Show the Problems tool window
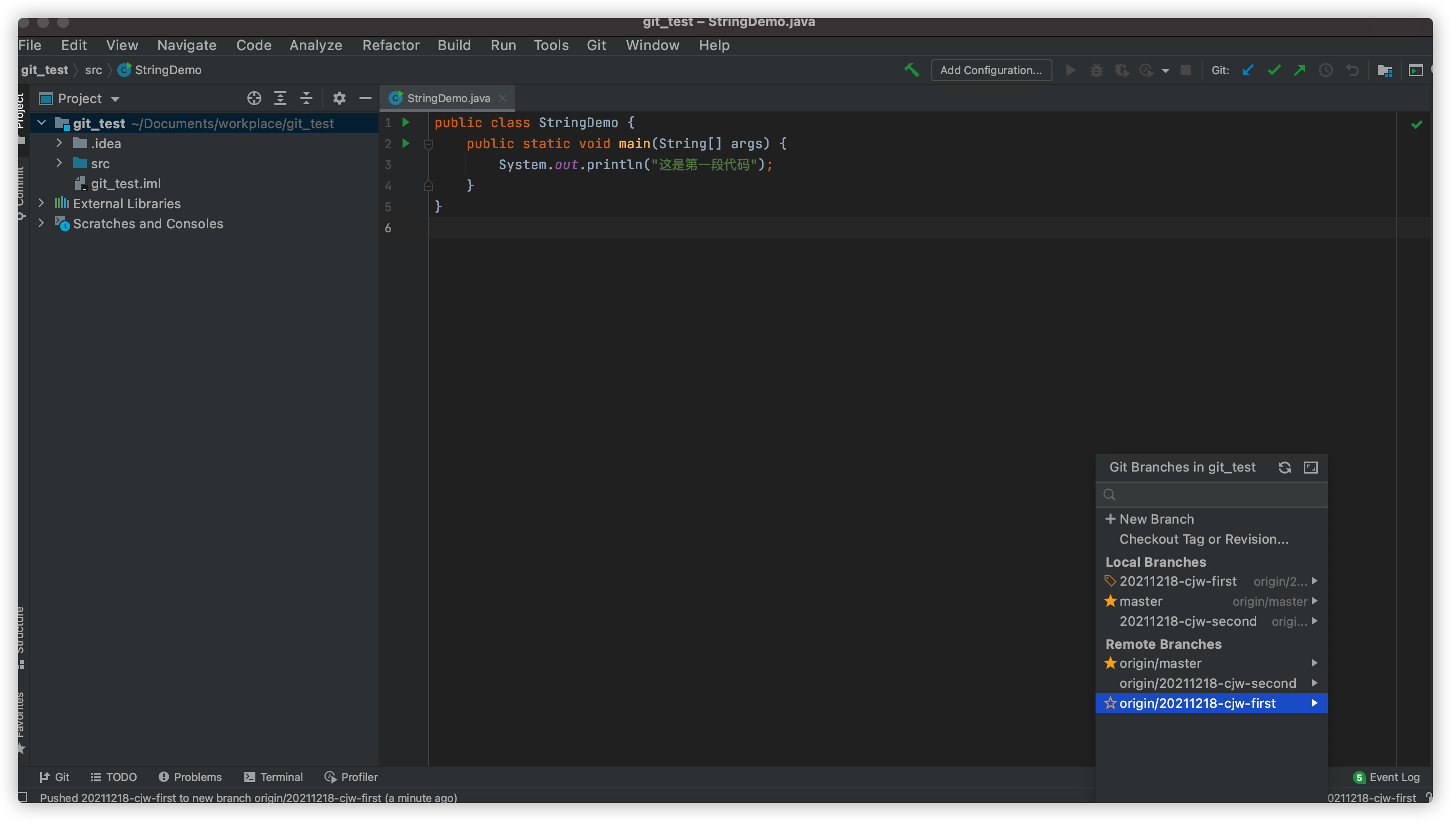 coord(191,776)
